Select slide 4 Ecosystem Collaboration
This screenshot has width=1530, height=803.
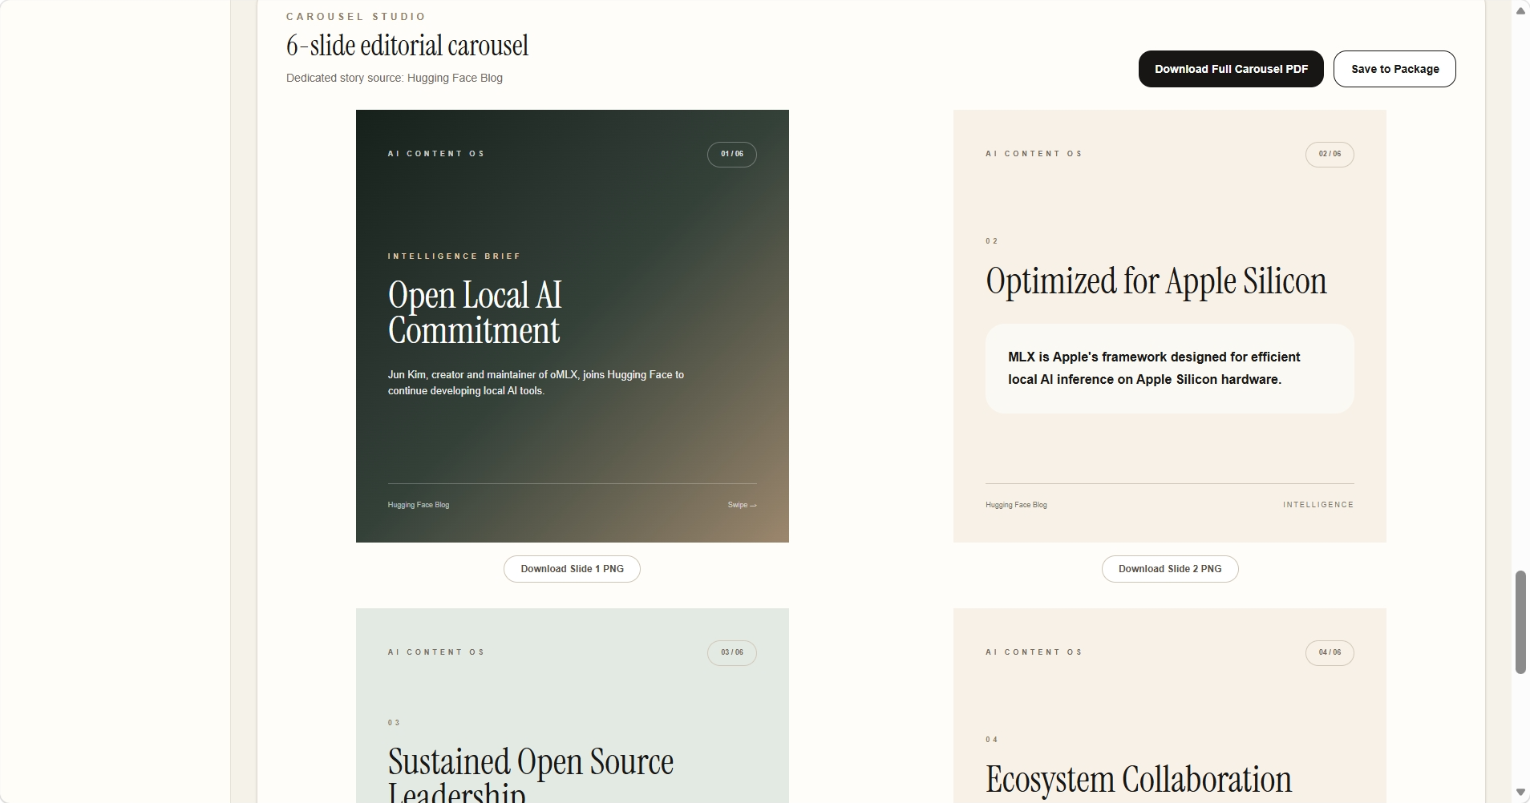click(x=1170, y=705)
